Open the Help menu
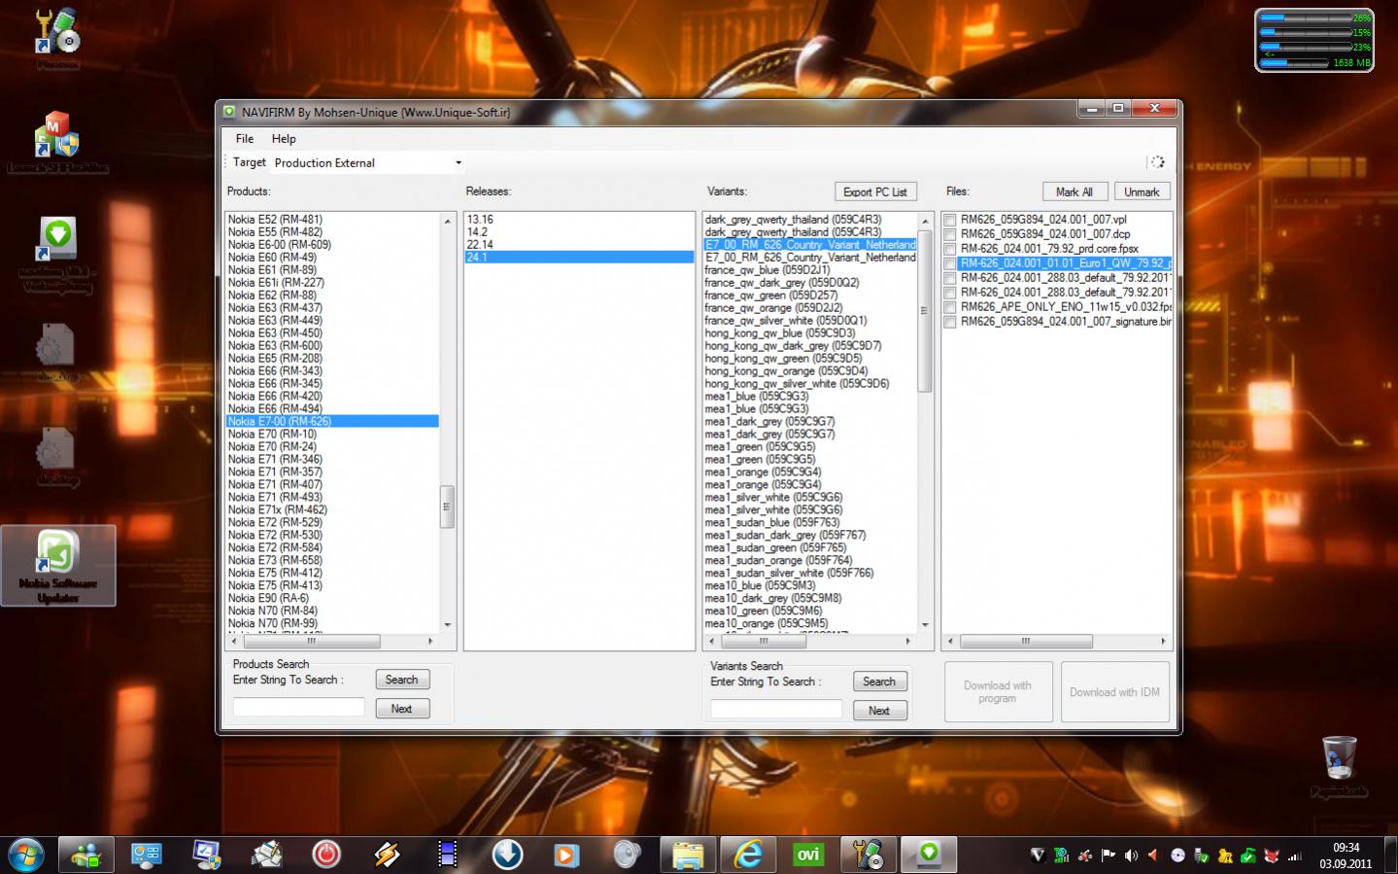Image resolution: width=1398 pixels, height=874 pixels. (284, 139)
